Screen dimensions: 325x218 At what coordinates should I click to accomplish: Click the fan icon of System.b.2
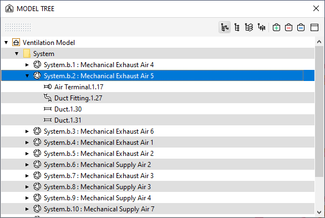pos(37,75)
